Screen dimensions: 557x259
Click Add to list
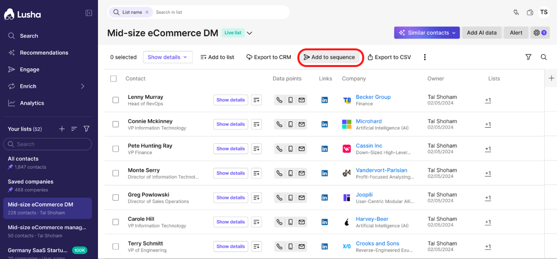click(217, 57)
